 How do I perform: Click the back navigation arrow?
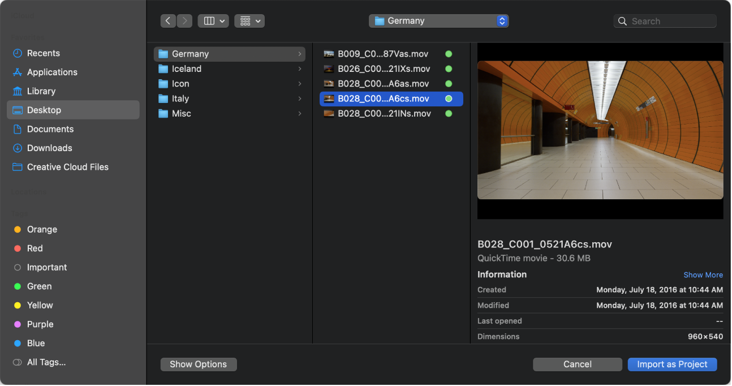pos(168,21)
